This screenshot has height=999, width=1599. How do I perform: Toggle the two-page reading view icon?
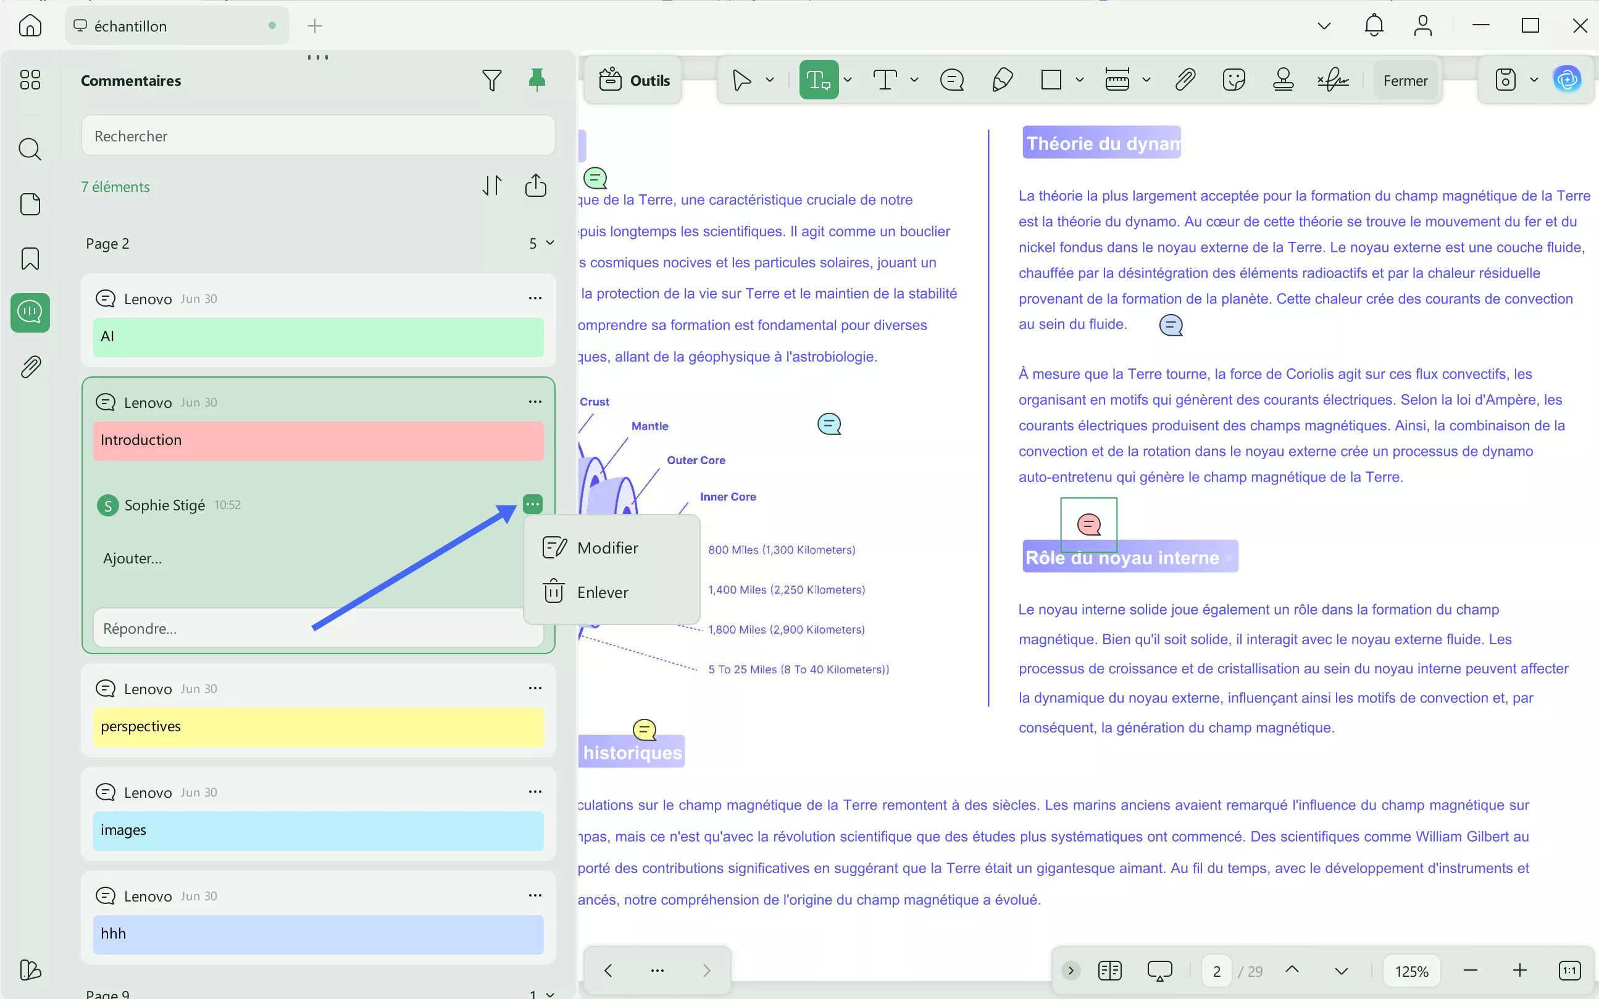coord(1110,971)
